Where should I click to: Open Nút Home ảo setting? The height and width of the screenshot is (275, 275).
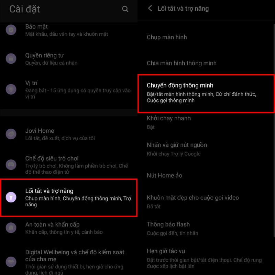[x=206, y=175]
